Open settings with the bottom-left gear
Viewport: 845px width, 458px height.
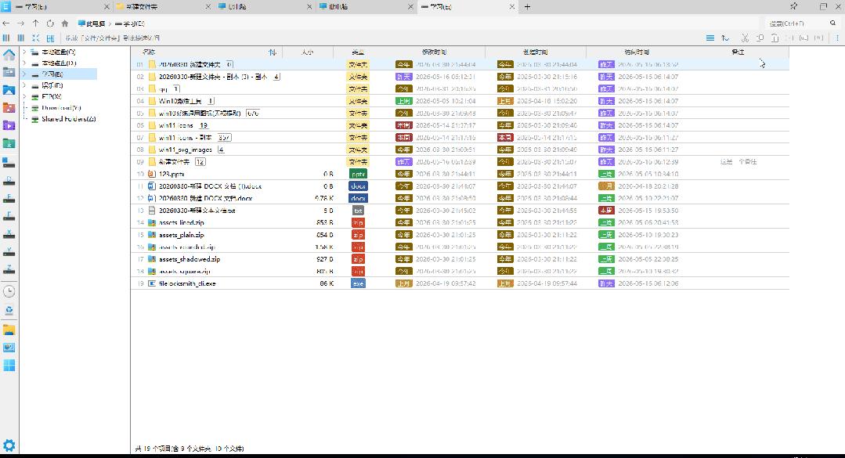(9, 445)
